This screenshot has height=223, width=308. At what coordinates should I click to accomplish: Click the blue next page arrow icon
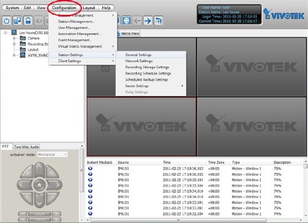[148, 21]
